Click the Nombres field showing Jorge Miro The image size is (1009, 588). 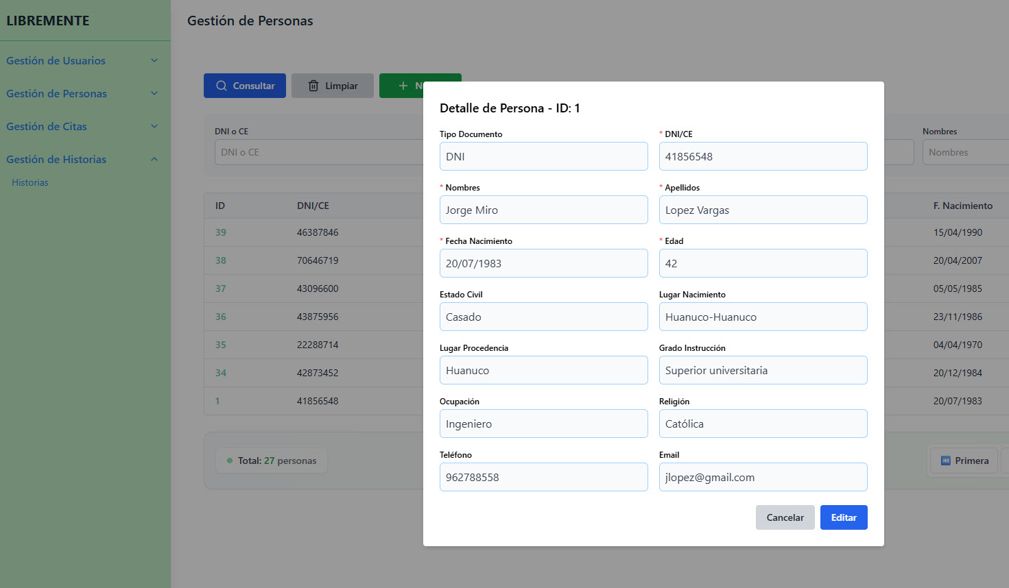[544, 210]
